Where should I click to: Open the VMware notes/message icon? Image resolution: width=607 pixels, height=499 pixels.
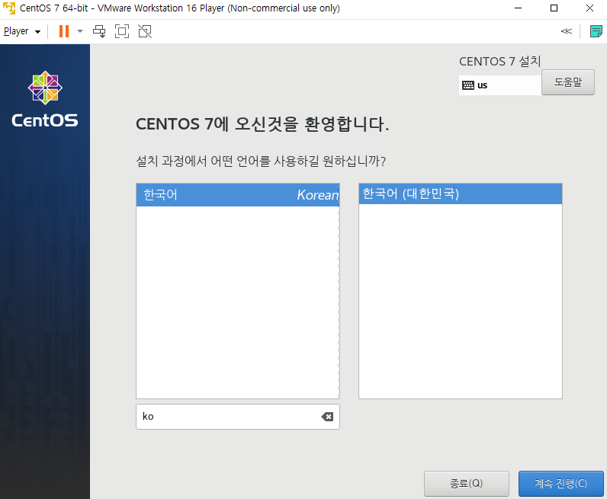[x=596, y=31]
